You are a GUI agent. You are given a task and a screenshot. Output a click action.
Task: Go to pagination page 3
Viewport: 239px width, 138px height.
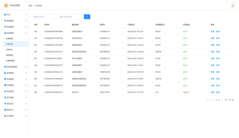coord(219,100)
